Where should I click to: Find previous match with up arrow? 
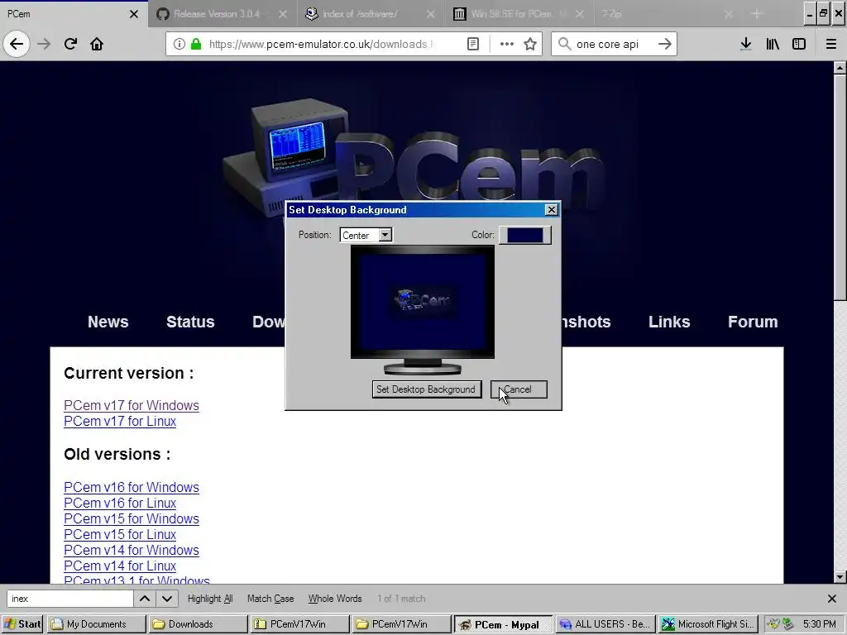tap(144, 599)
